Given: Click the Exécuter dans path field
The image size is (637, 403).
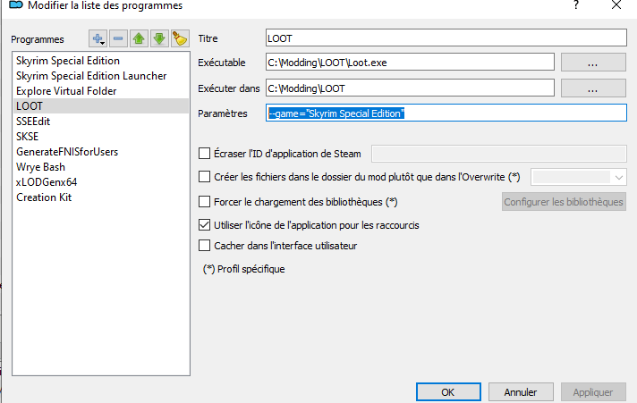Looking at the screenshot, I should [410, 88].
